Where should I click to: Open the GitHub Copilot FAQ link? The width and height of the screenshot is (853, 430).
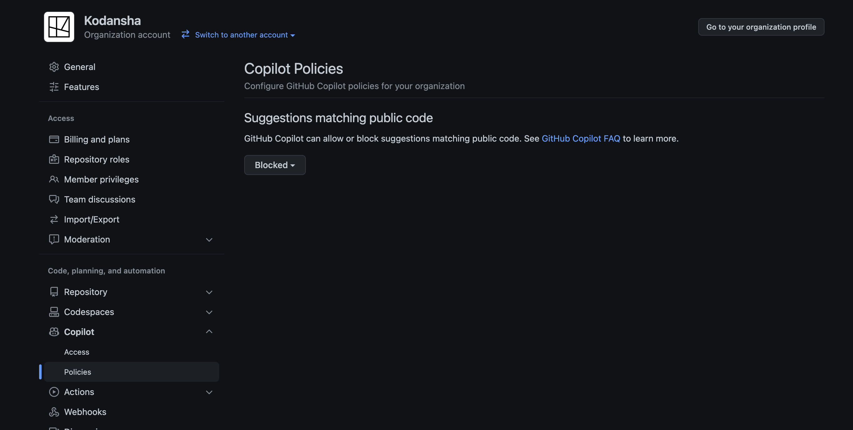tap(581, 138)
